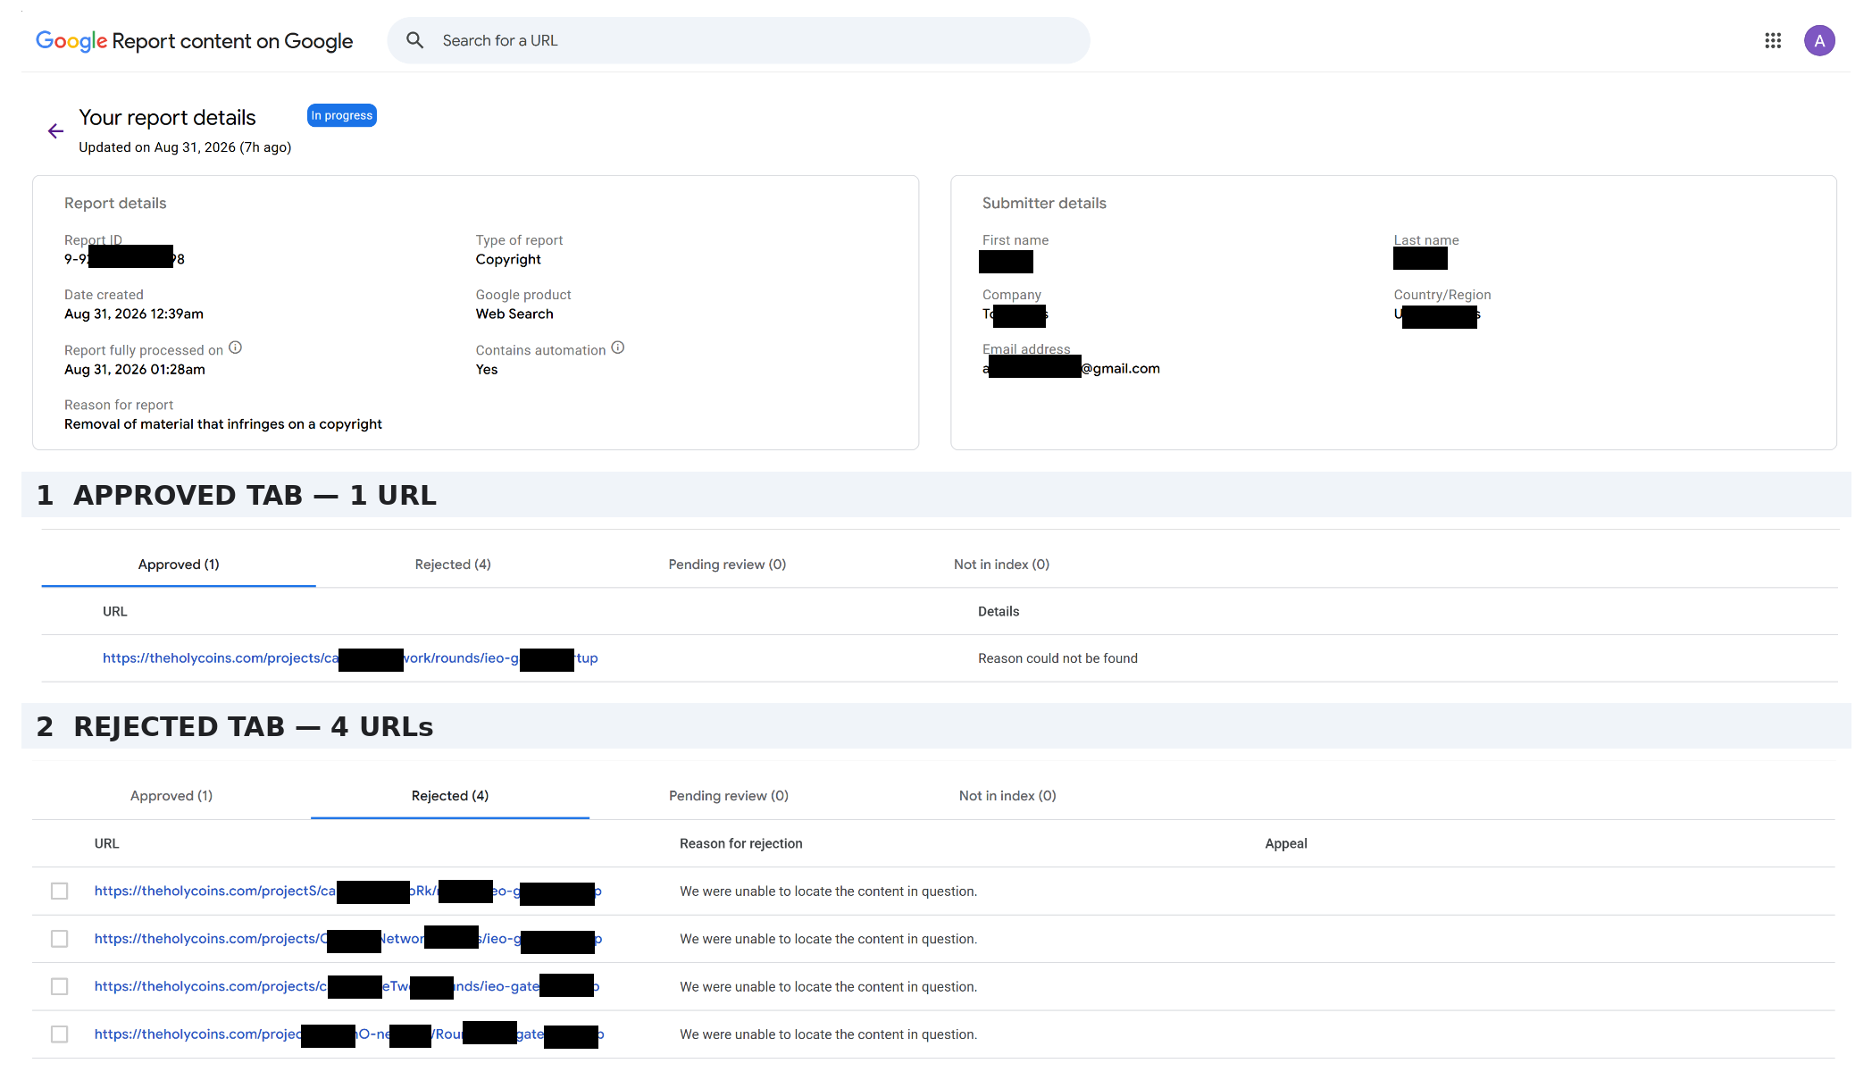The image size is (1872, 1080).
Task: Click the 'Your report details' heading
Action: click(167, 118)
